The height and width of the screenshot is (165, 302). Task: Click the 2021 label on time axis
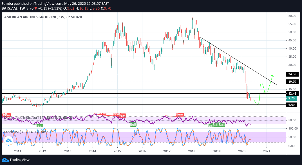click(x=267, y=151)
